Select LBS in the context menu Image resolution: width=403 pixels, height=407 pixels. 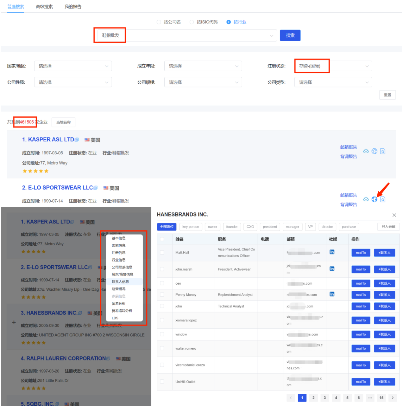point(124,318)
